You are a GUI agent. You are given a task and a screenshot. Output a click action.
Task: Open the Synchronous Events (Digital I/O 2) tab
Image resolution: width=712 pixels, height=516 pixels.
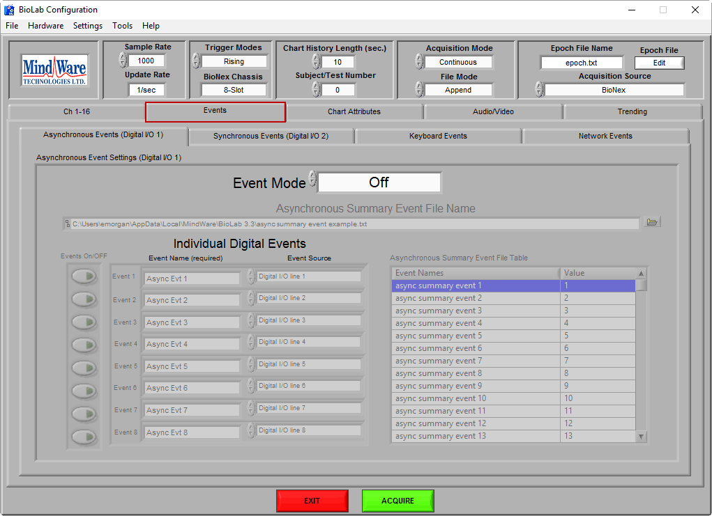coord(271,136)
